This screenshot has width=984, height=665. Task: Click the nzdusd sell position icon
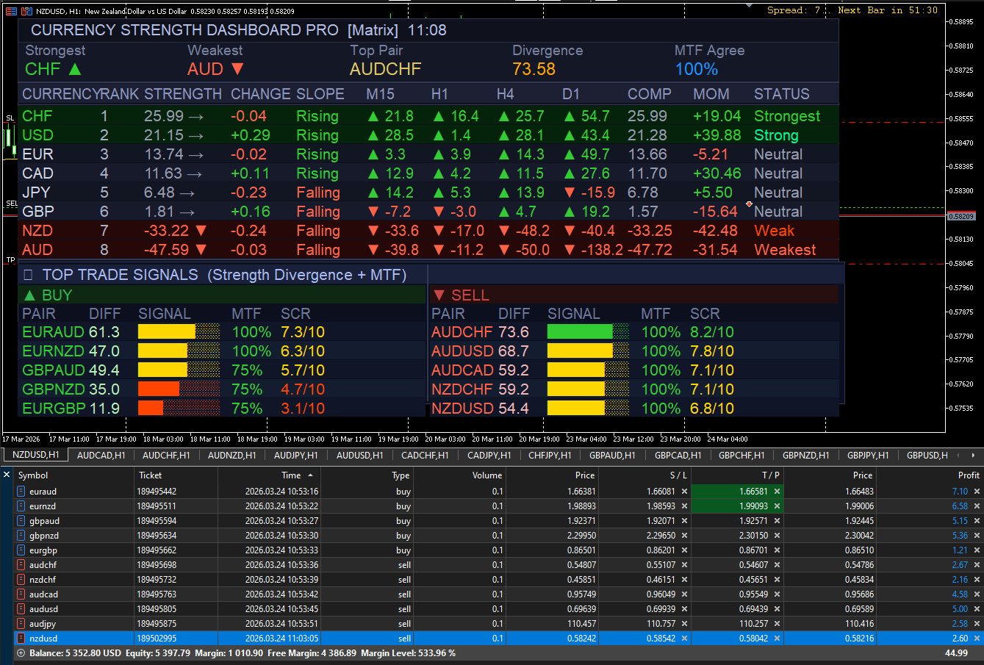point(21,639)
